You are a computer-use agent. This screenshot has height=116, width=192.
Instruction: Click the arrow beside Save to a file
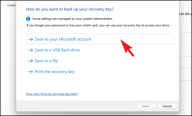(x=31, y=61)
